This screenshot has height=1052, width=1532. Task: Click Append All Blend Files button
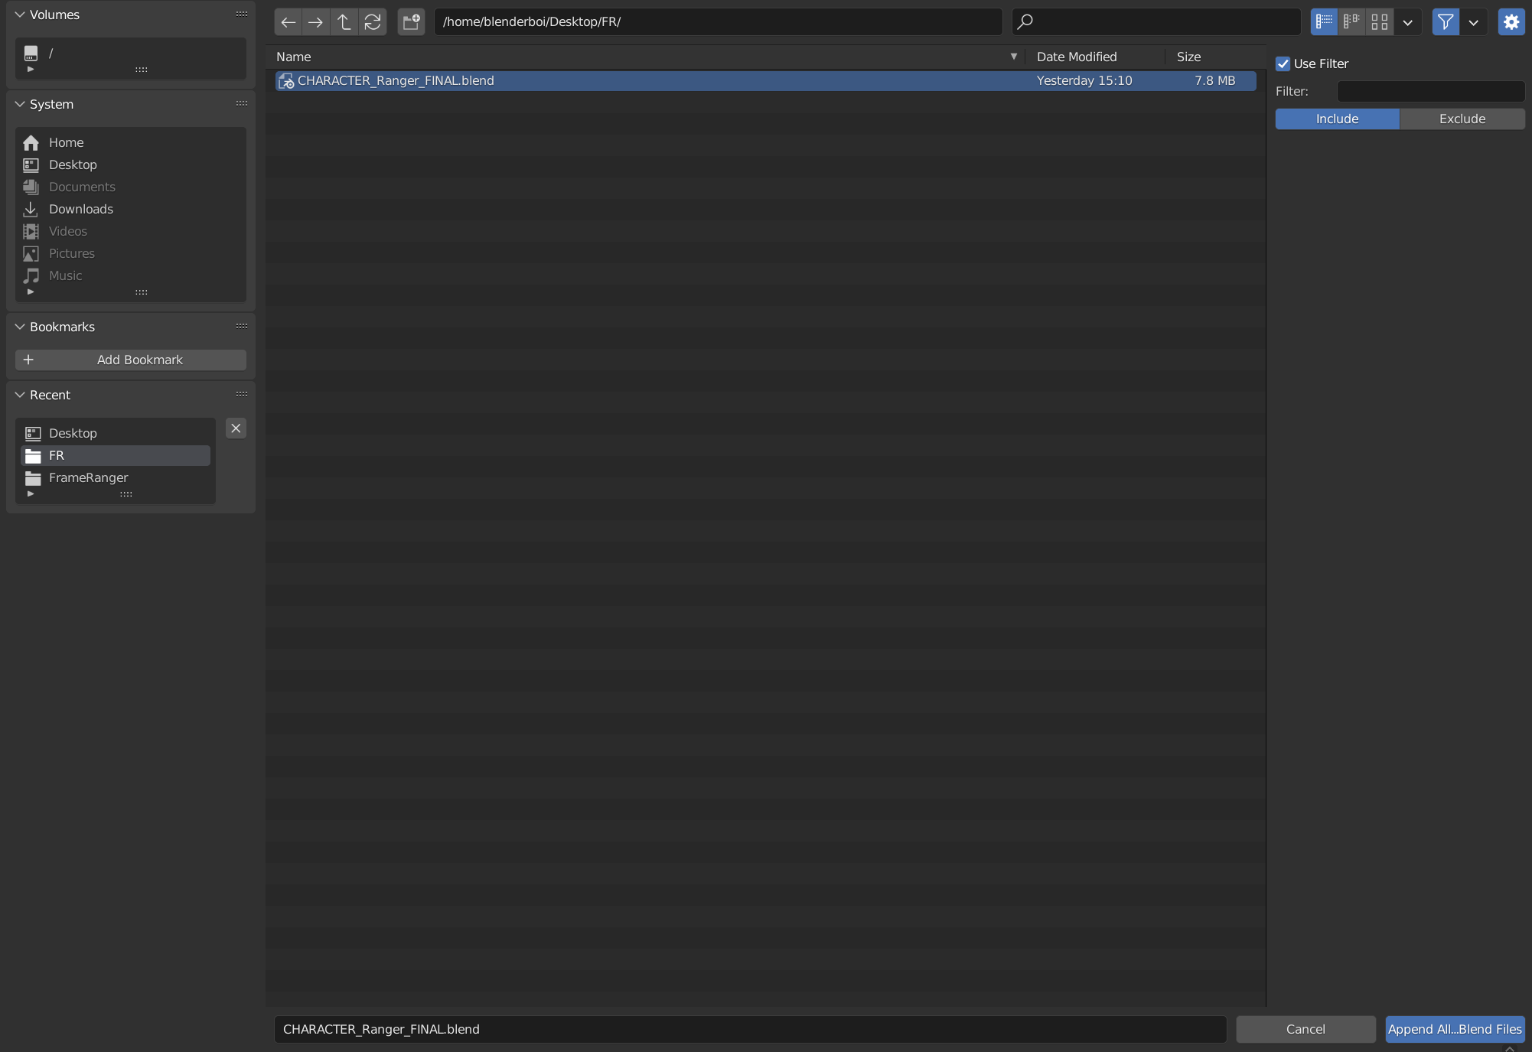click(x=1455, y=1029)
